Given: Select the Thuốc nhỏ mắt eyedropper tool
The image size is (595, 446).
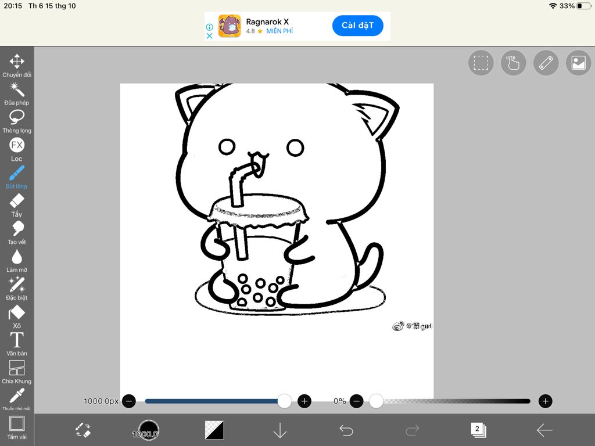Looking at the screenshot, I should (x=17, y=400).
